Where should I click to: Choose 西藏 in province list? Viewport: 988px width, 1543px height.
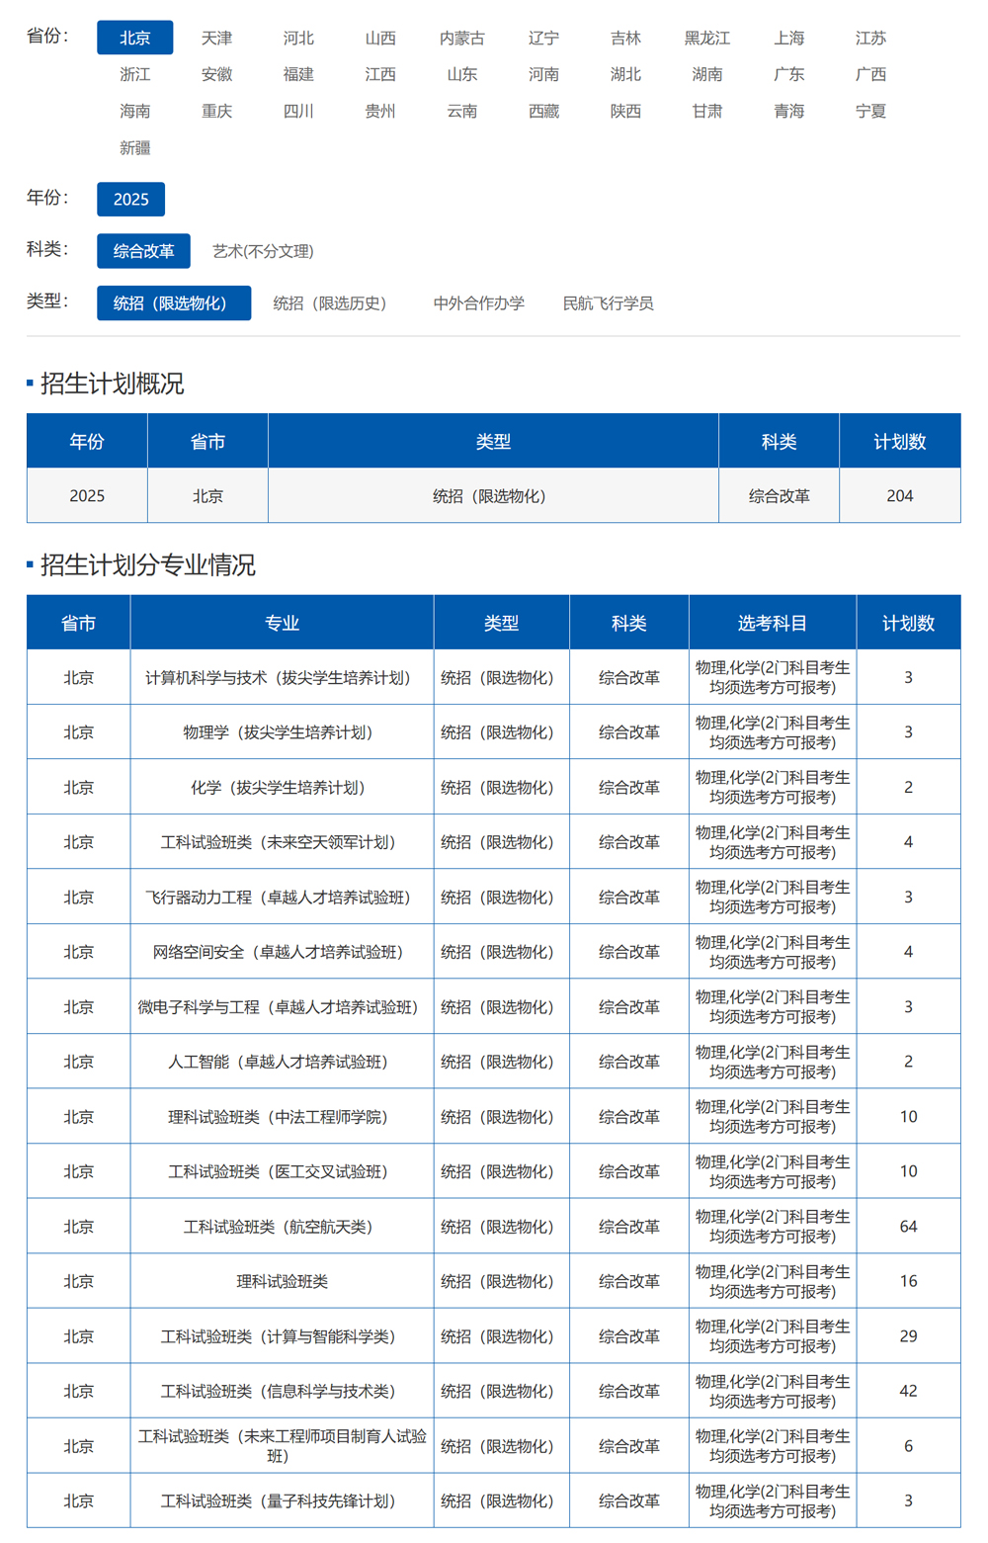coord(543,111)
